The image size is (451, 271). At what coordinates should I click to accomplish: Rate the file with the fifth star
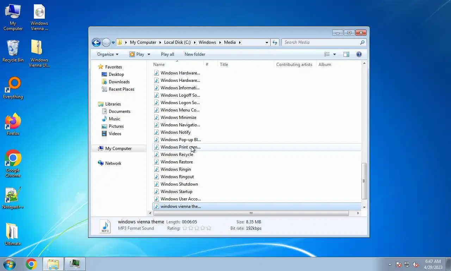[209, 228]
